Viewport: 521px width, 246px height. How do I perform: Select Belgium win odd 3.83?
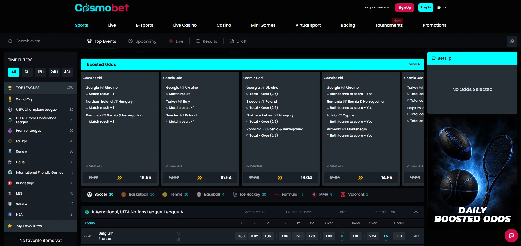tap(241, 236)
